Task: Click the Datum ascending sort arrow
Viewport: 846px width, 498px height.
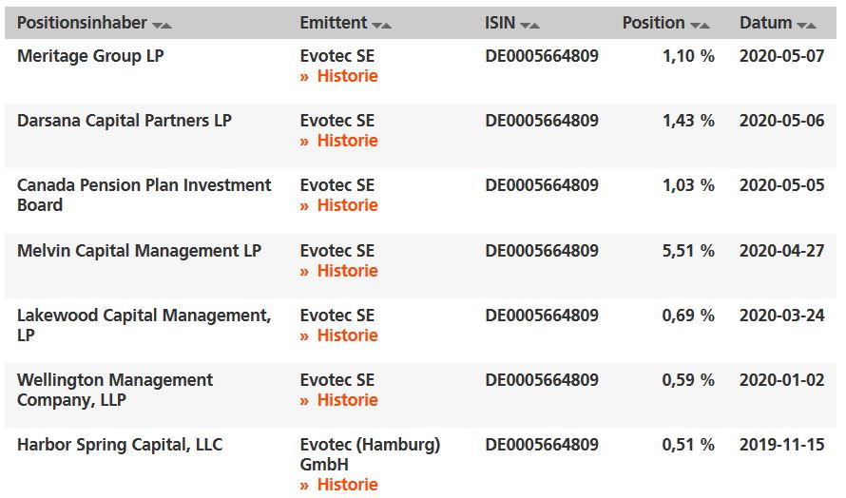Action: [x=812, y=25]
